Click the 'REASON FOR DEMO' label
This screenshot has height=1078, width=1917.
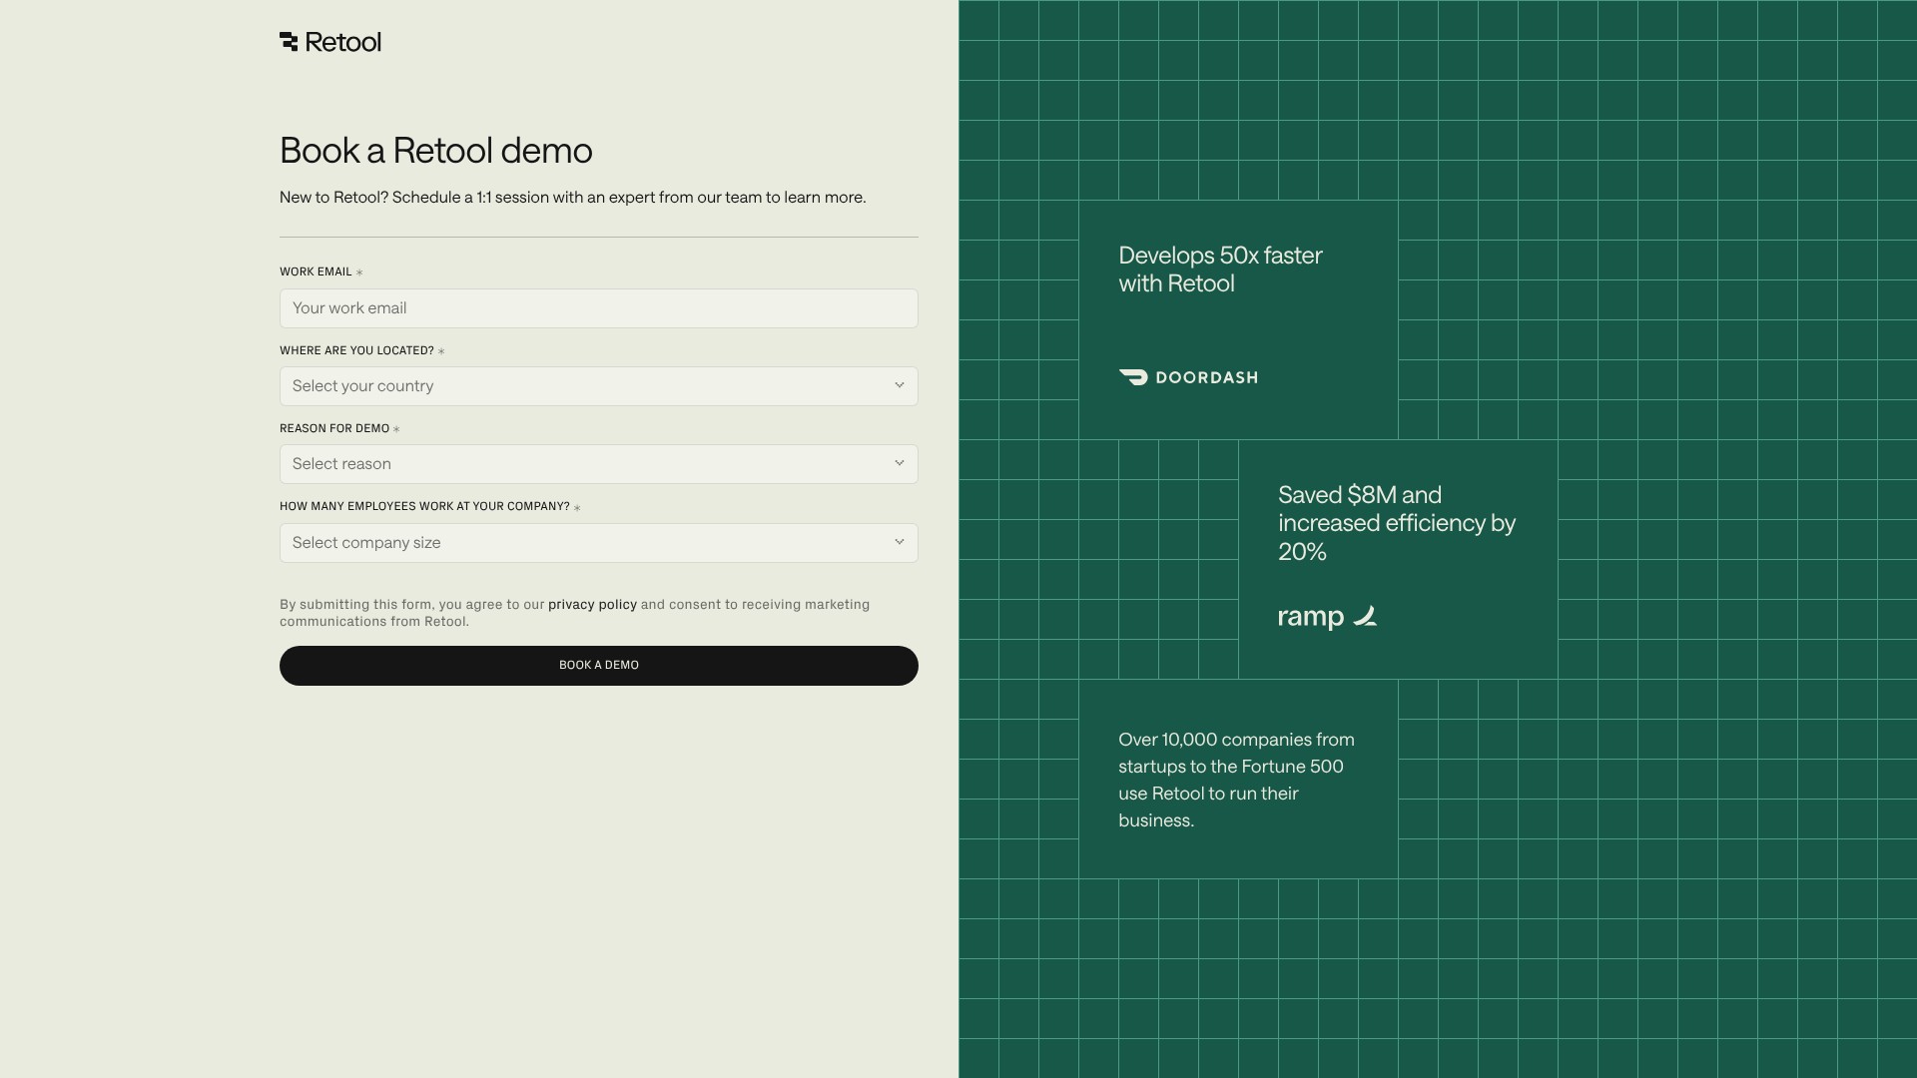click(334, 428)
